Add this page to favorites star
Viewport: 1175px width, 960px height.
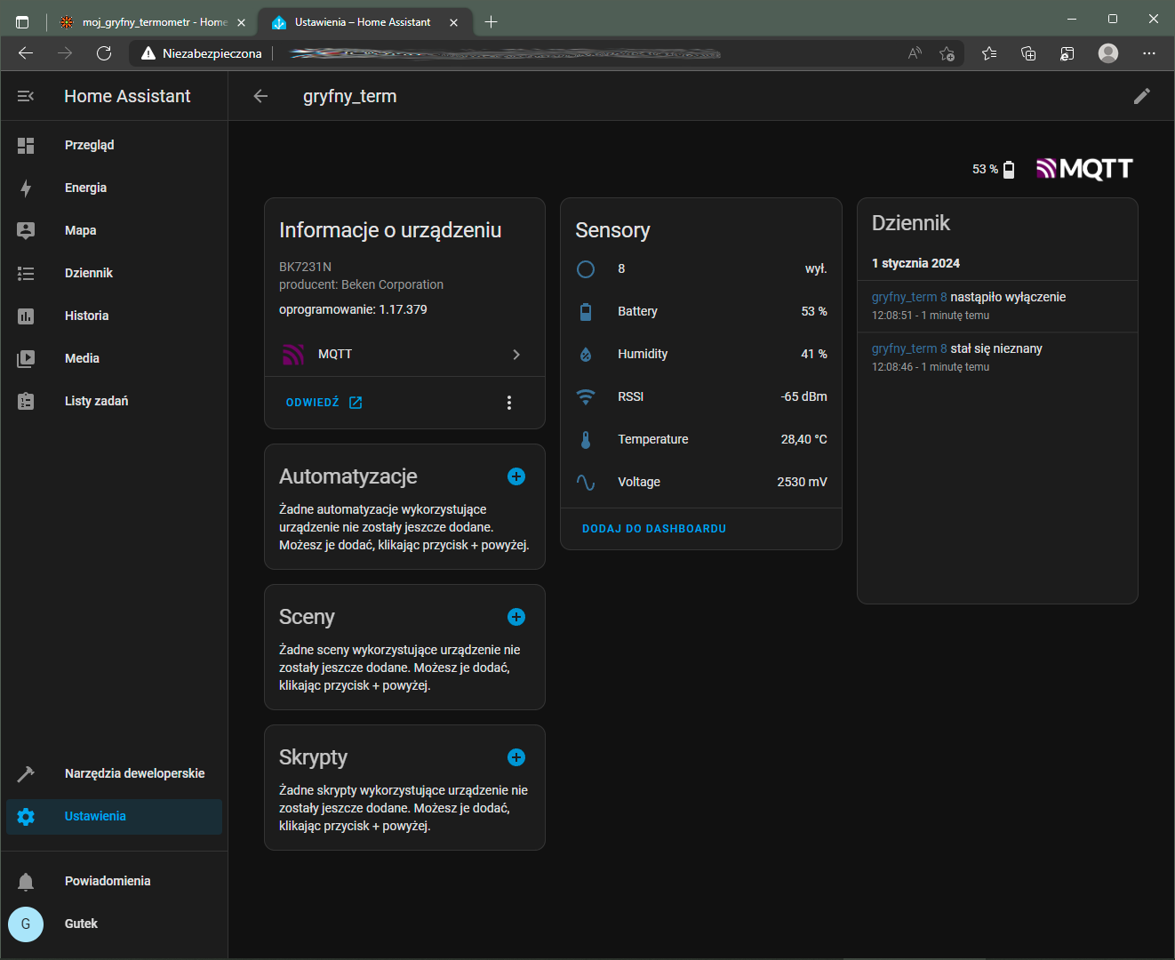[x=947, y=53]
